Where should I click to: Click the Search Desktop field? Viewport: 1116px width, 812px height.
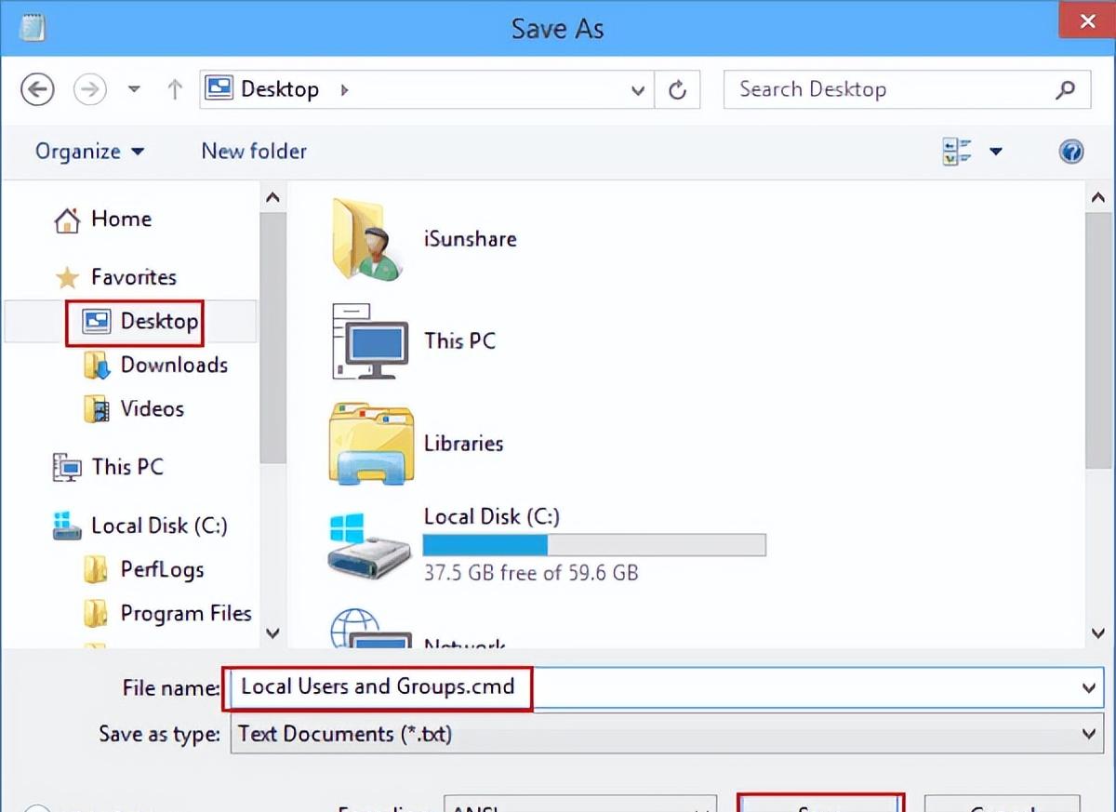point(907,89)
